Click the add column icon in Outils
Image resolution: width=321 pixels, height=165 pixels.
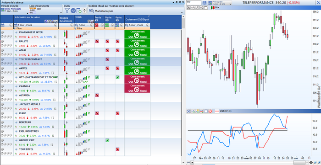pos(79,11)
